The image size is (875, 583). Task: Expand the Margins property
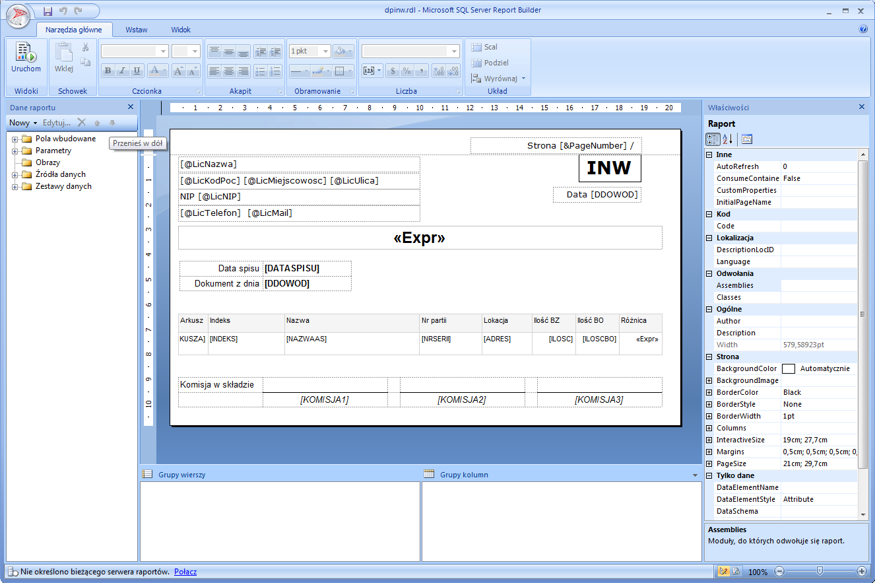[709, 452]
